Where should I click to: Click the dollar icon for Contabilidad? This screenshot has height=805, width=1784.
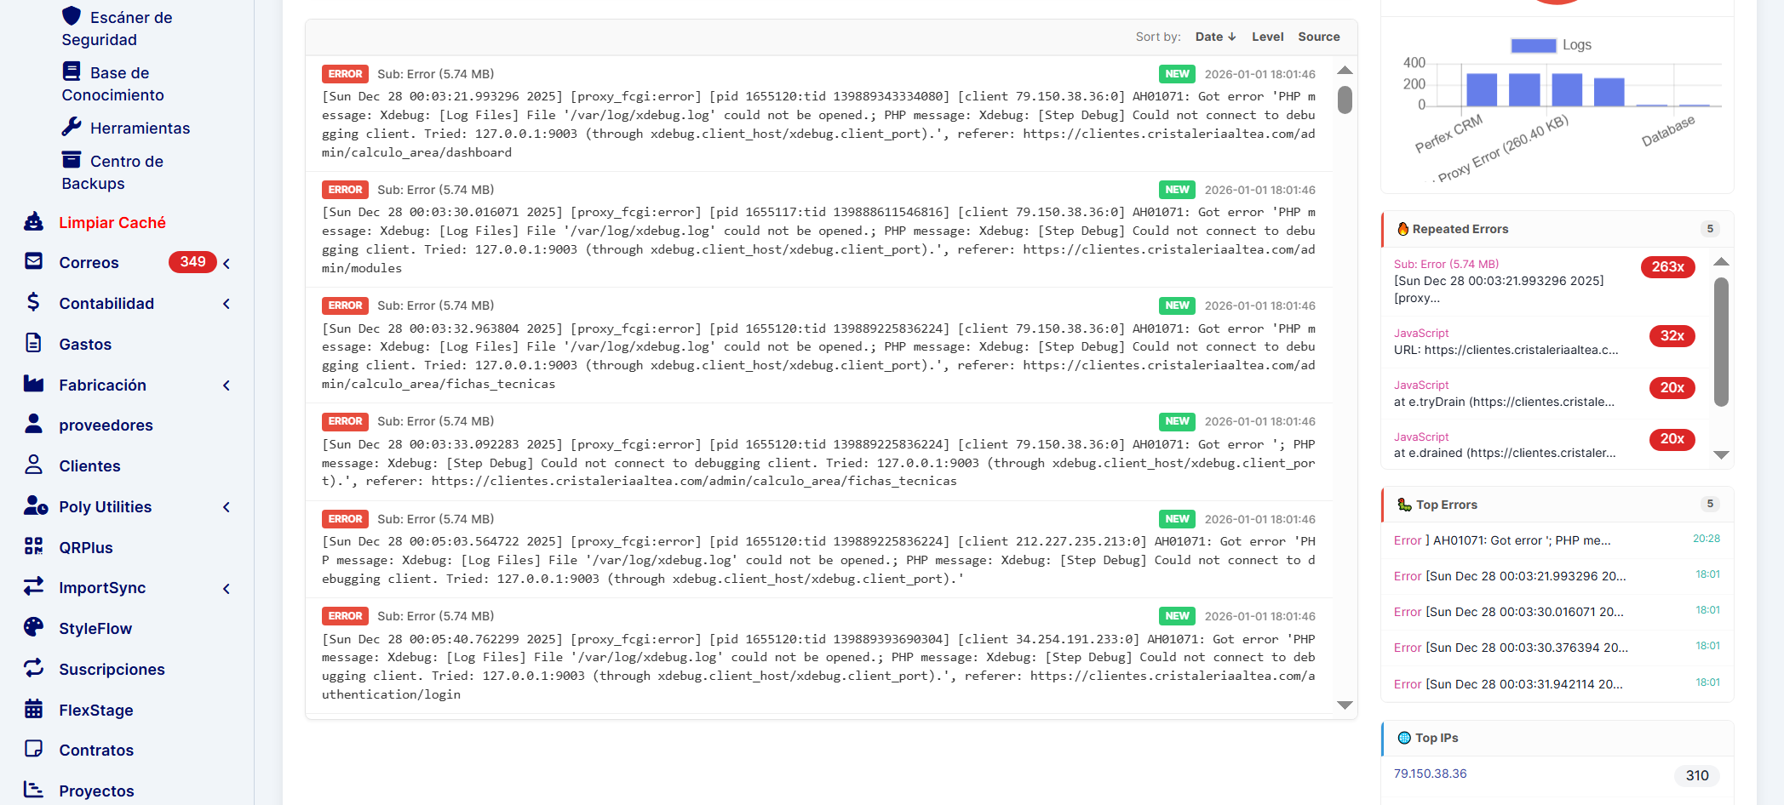click(x=34, y=302)
